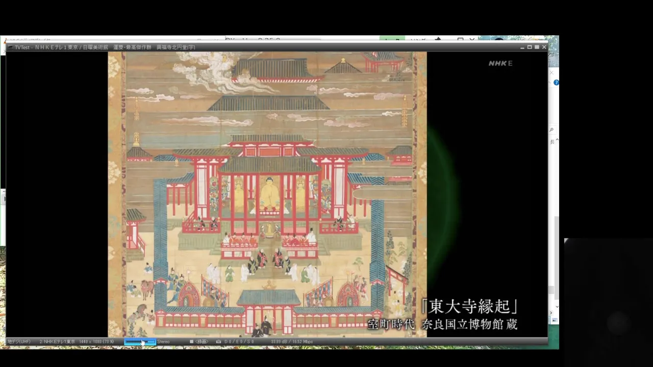
Task: Open blue help icon in background window
Action: 556,83
